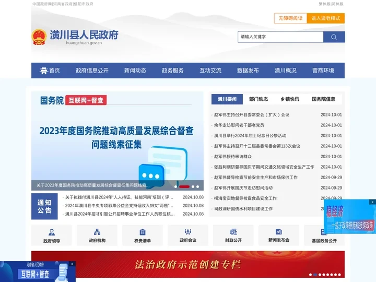Open 政府机构 icon shortcut

coord(97,235)
